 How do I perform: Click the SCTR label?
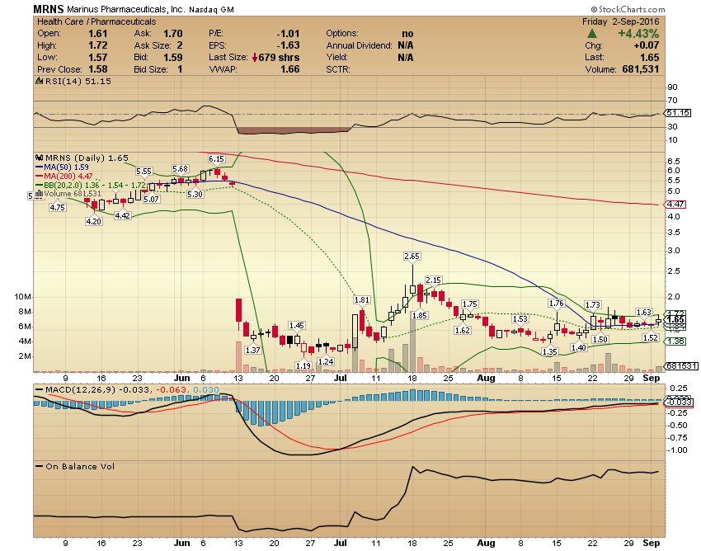[338, 69]
